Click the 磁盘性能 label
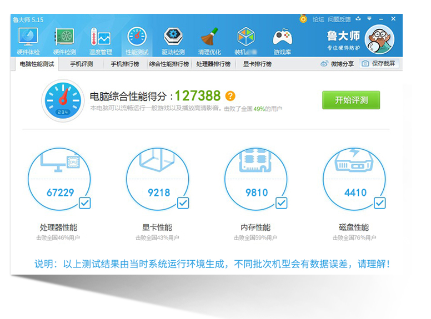The image size is (431, 319). (x=354, y=227)
